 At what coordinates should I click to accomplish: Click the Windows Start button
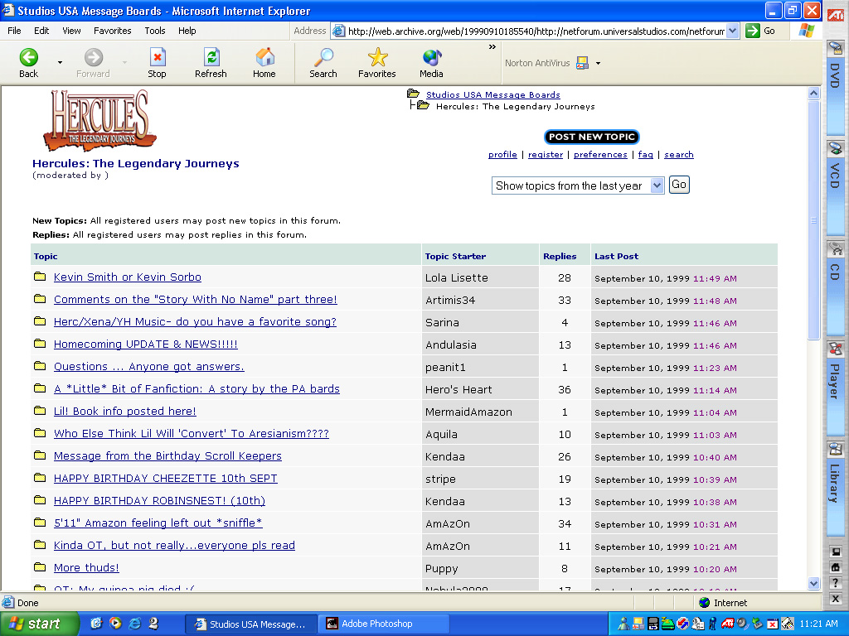coord(38,624)
